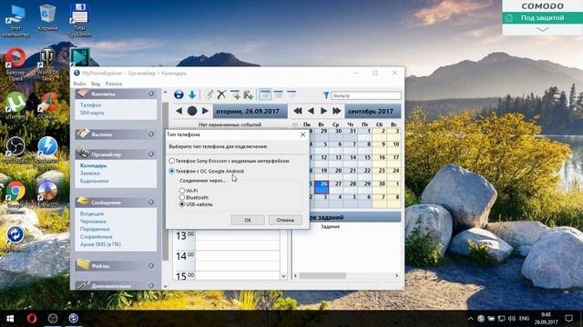Screen dimensions: 583x327
Task: Open the CCleaner desktop icon
Action: tap(47, 105)
